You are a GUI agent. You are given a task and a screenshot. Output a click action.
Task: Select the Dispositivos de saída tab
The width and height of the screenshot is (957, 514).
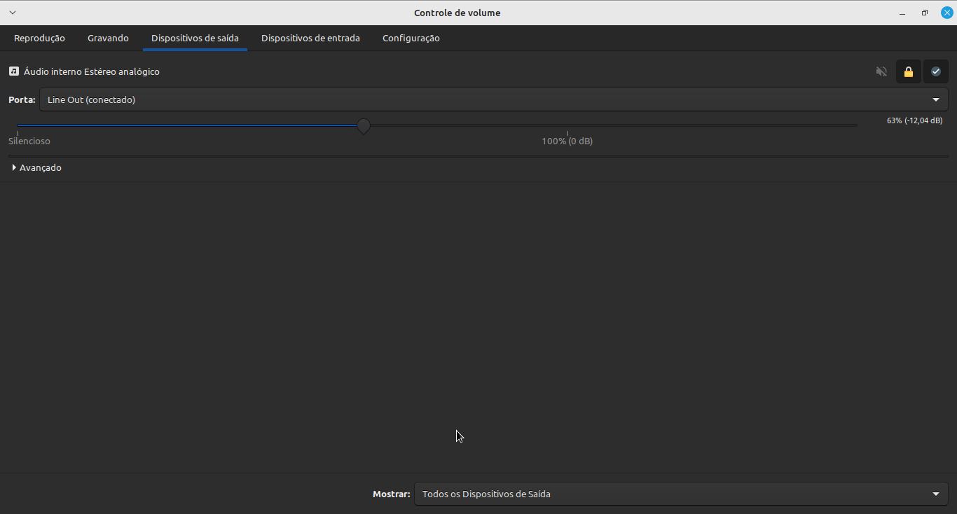[195, 39]
